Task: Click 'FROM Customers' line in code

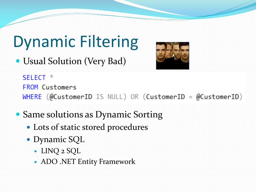Action: point(49,87)
